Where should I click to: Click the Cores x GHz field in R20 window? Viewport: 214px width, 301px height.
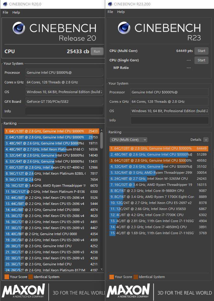[x=64, y=82]
